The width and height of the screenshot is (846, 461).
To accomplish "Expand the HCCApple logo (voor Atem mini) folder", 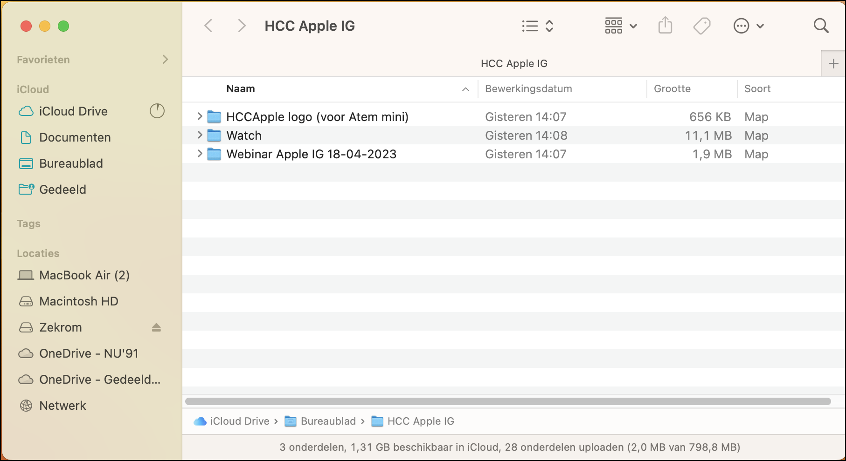I will tap(200, 116).
